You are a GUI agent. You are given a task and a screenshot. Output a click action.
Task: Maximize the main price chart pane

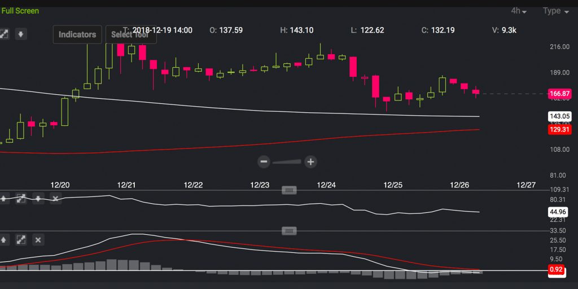[x=3, y=34]
